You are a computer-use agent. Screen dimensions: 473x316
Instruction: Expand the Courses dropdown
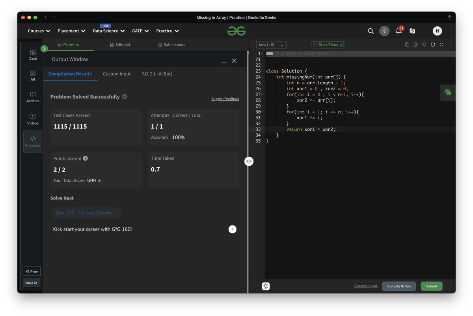(39, 31)
